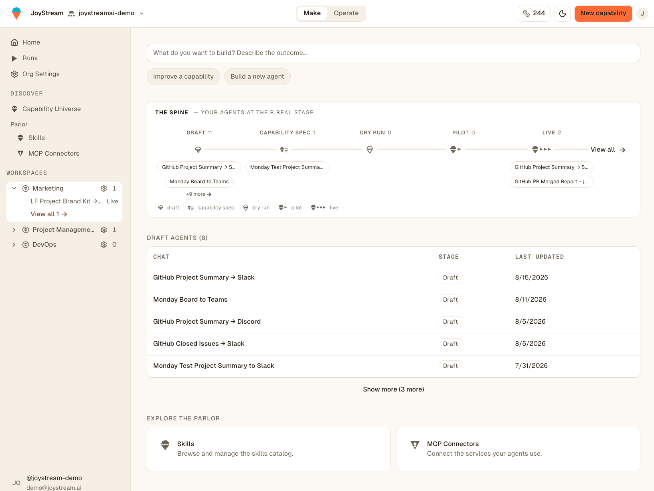Open Marketing workspace settings gear
The height and width of the screenshot is (491, 654).
pyautogui.click(x=104, y=189)
